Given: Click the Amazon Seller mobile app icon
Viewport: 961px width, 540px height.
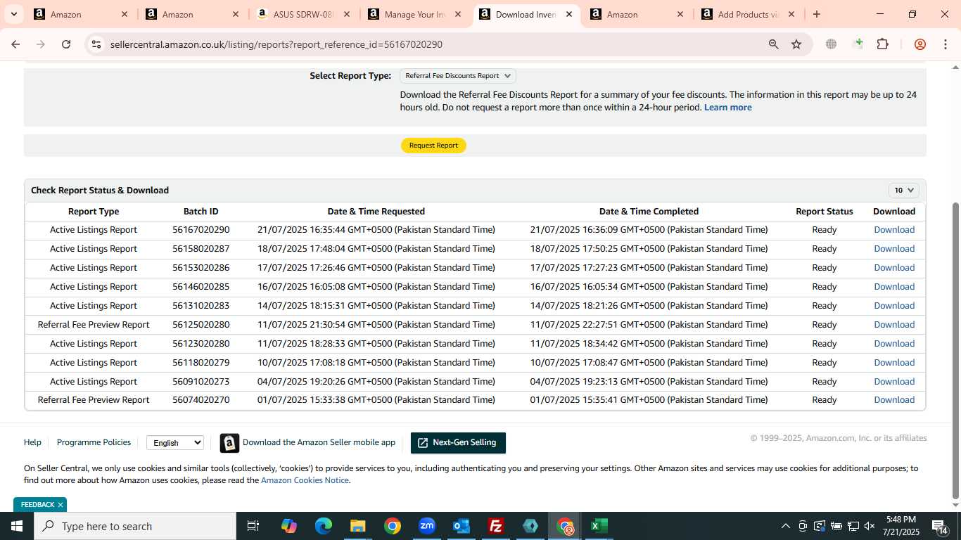Looking at the screenshot, I should 229,443.
